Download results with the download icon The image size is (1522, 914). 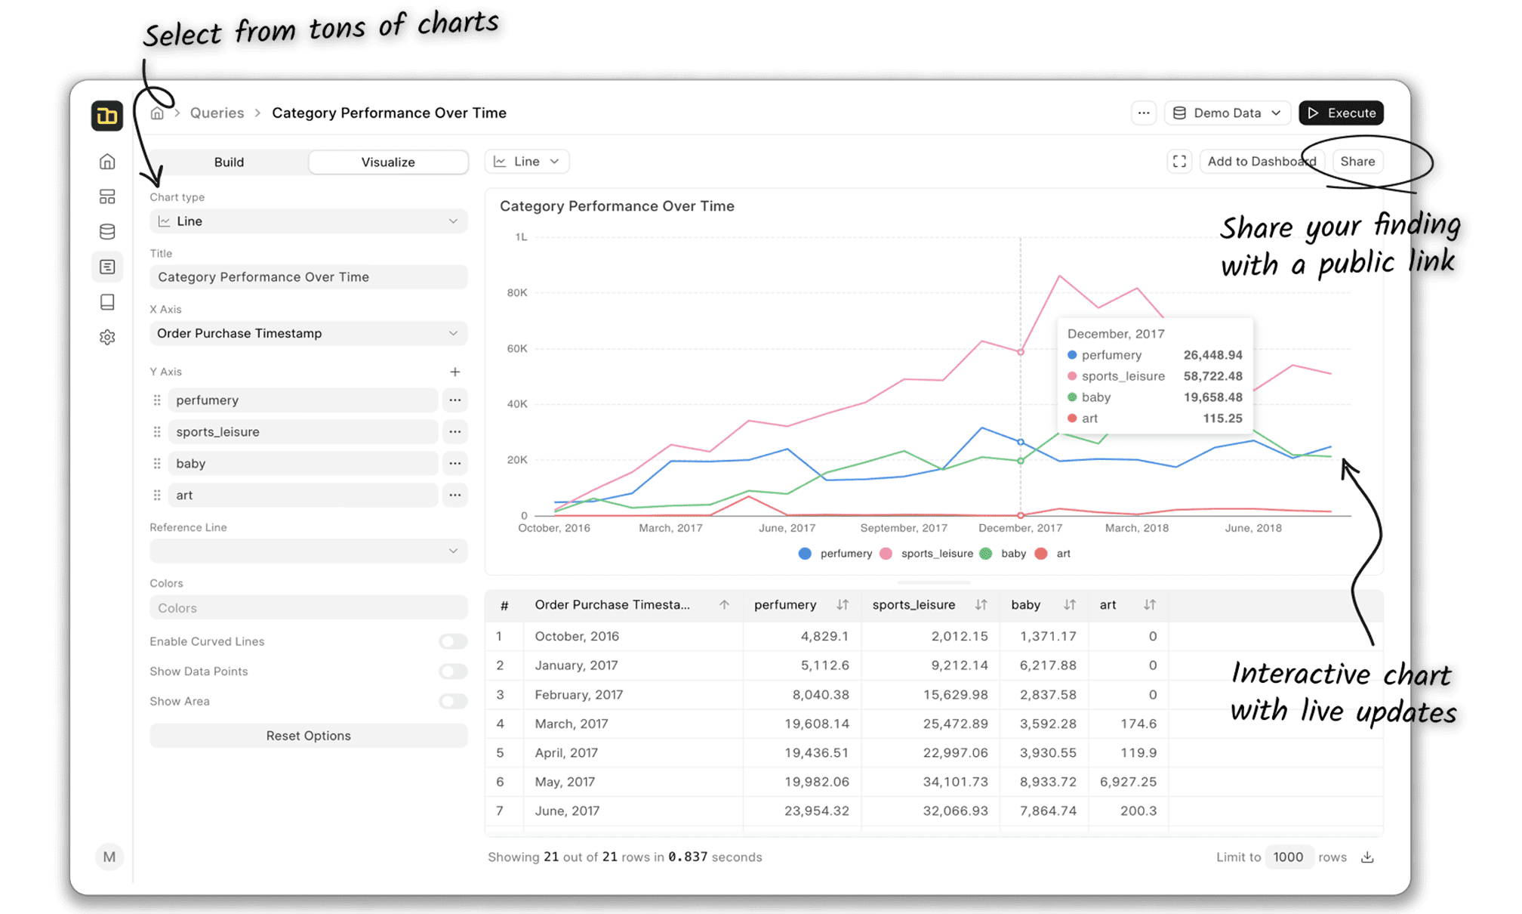coord(1367,857)
